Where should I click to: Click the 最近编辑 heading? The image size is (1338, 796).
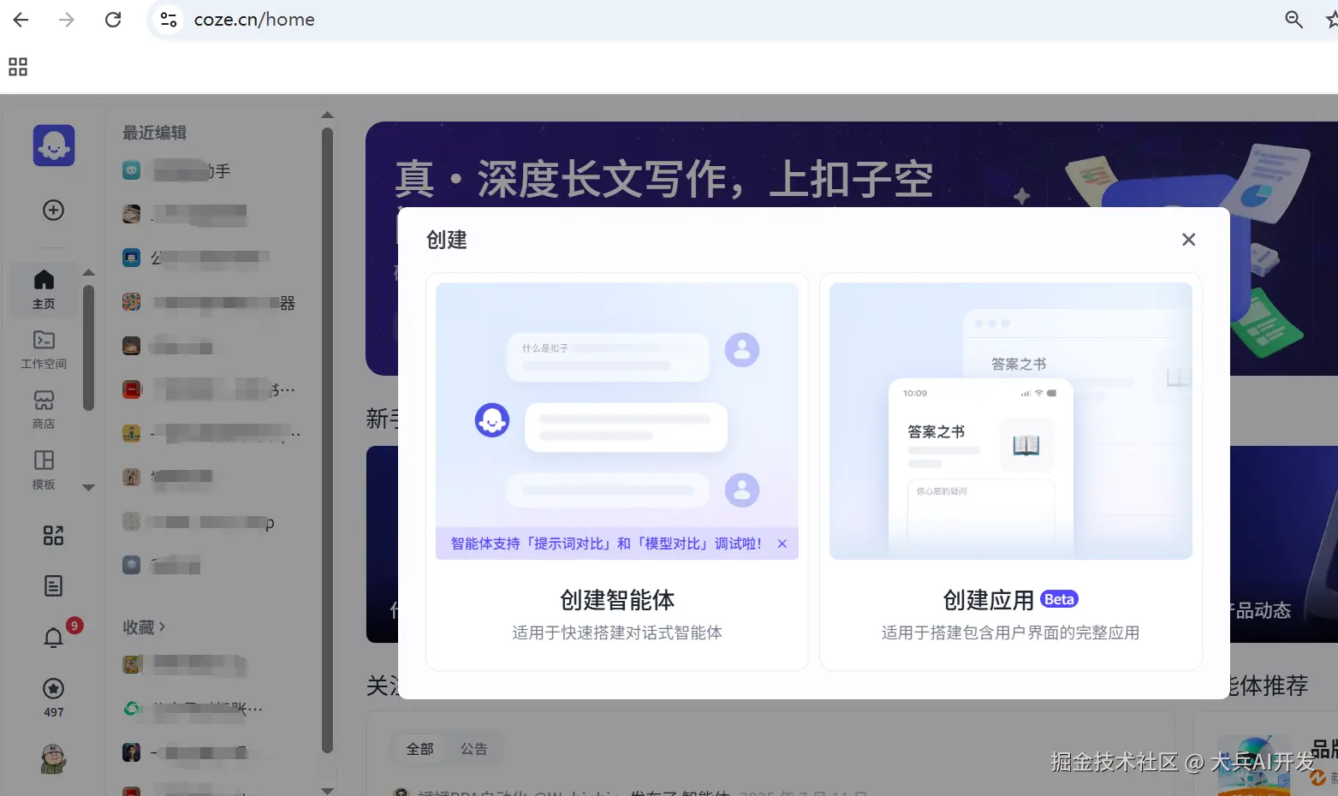pyautogui.click(x=154, y=133)
